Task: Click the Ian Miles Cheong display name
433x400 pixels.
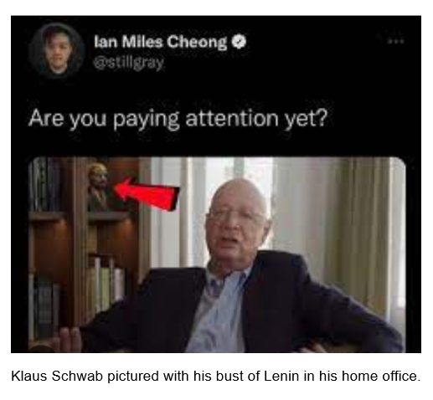Action: pyautogui.click(x=161, y=42)
